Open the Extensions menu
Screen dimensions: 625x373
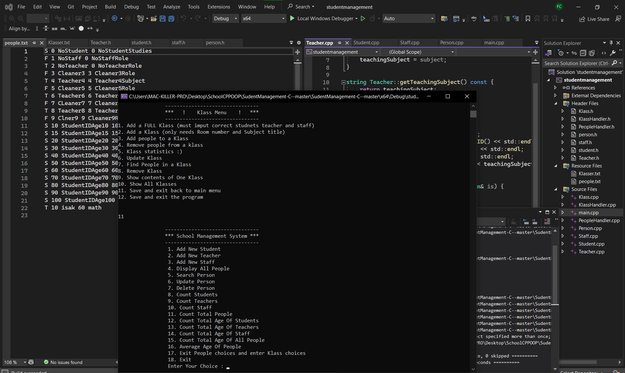click(219, 7)
